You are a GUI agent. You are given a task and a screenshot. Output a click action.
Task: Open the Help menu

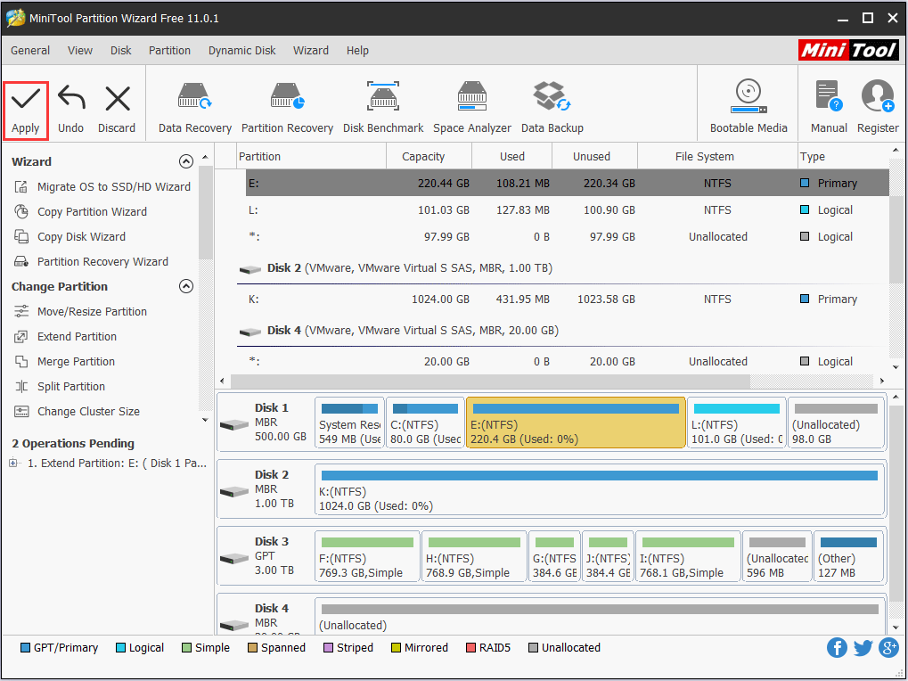tap(357, 51)
